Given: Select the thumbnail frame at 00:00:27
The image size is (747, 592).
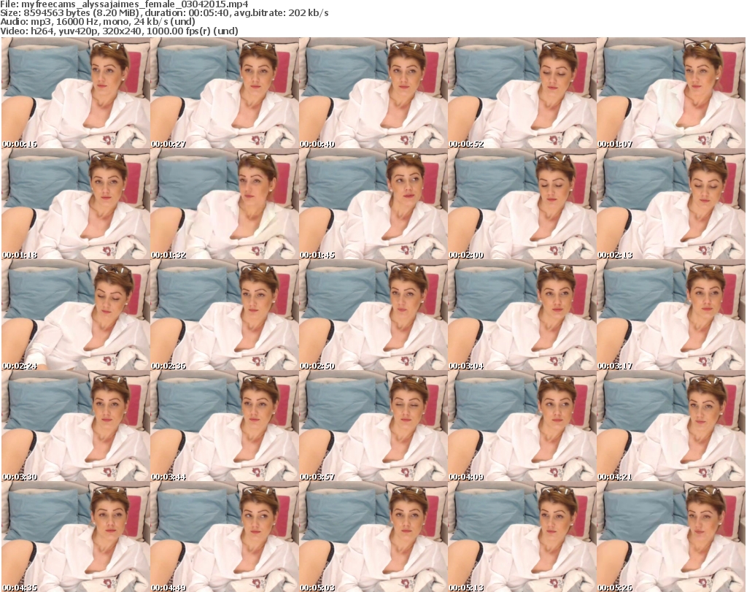Looking at the screenshot, I should click(225, 93).
